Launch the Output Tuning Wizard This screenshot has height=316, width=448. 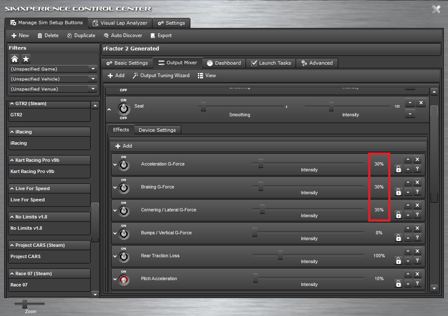[x=161, y=75]
